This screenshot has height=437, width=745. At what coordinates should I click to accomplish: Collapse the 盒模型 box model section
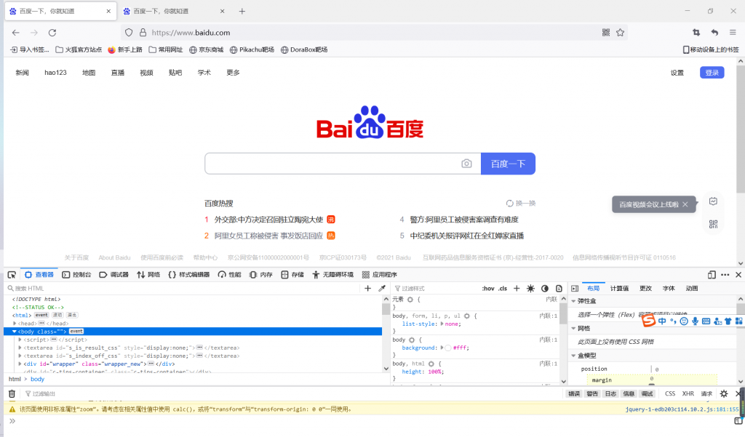574,356
